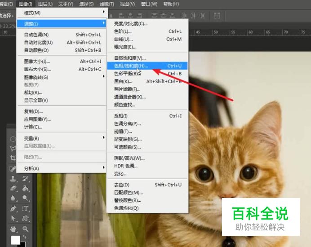Choose 曲线(U)... adjustment
This screenshot has height=247, width=311.
click(x=147, y=39)
